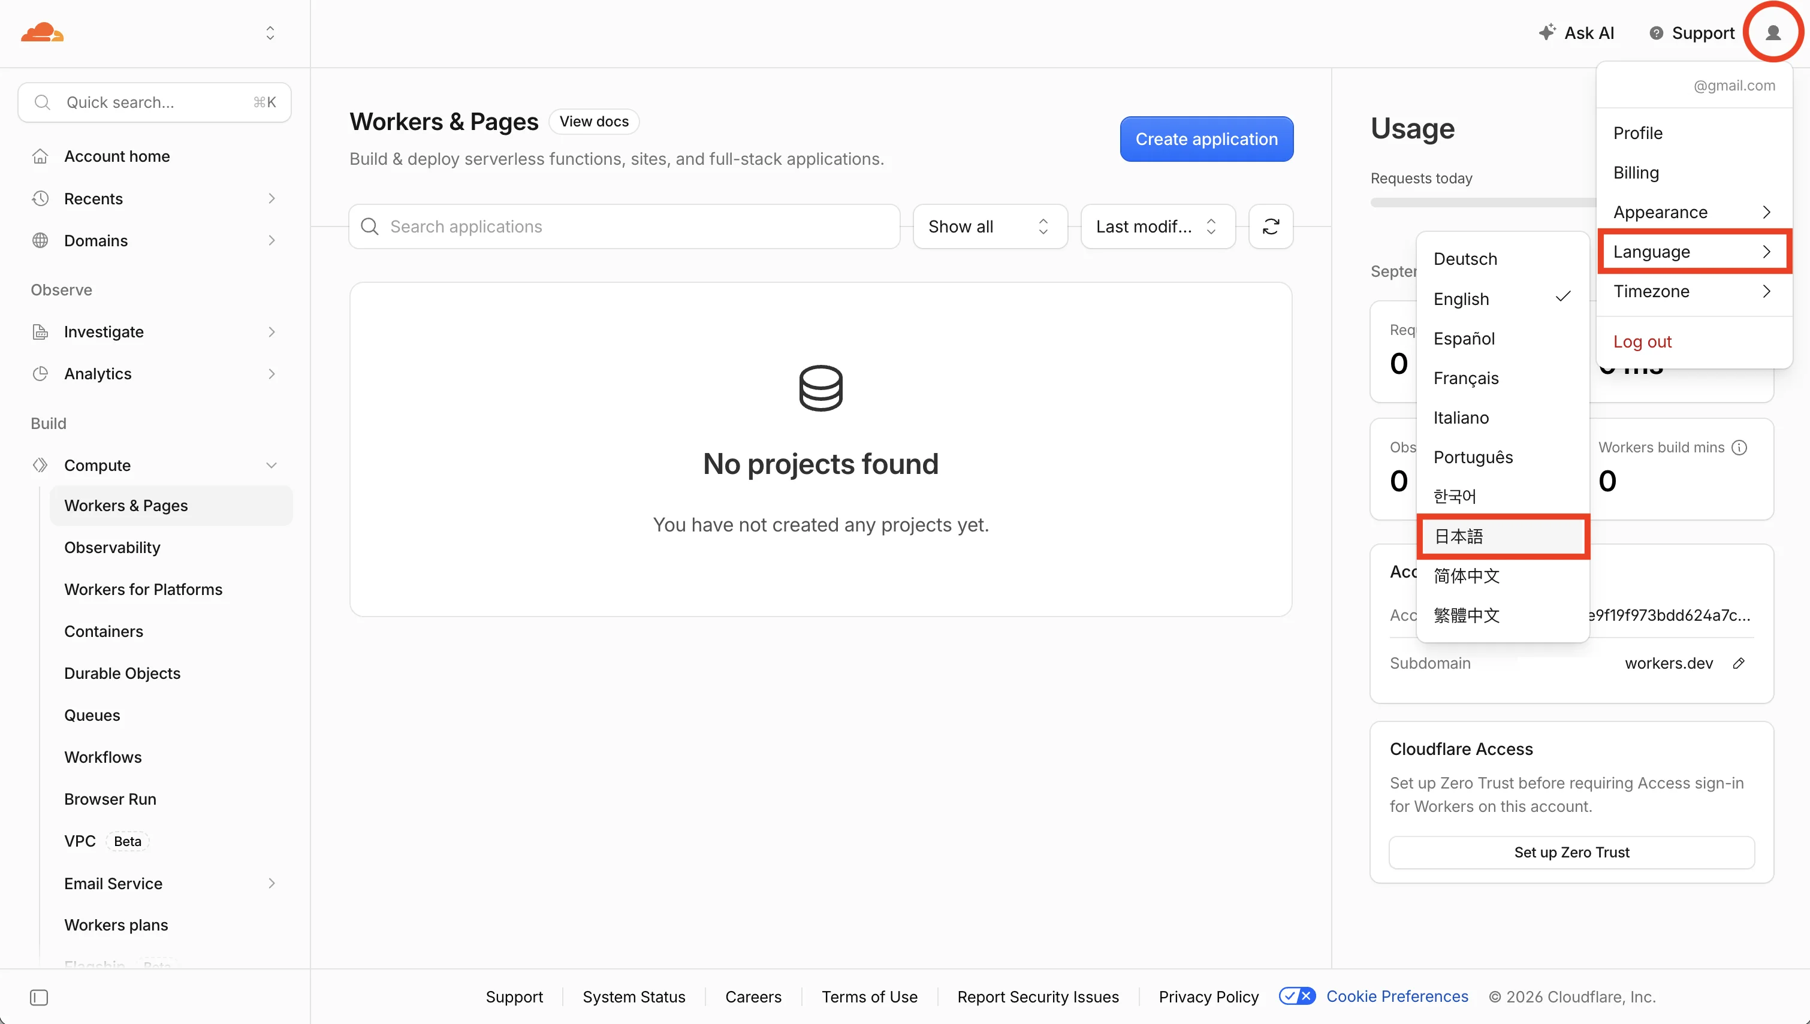
Task: Select 繁體中文 language option
Action: pos(1503,615)
